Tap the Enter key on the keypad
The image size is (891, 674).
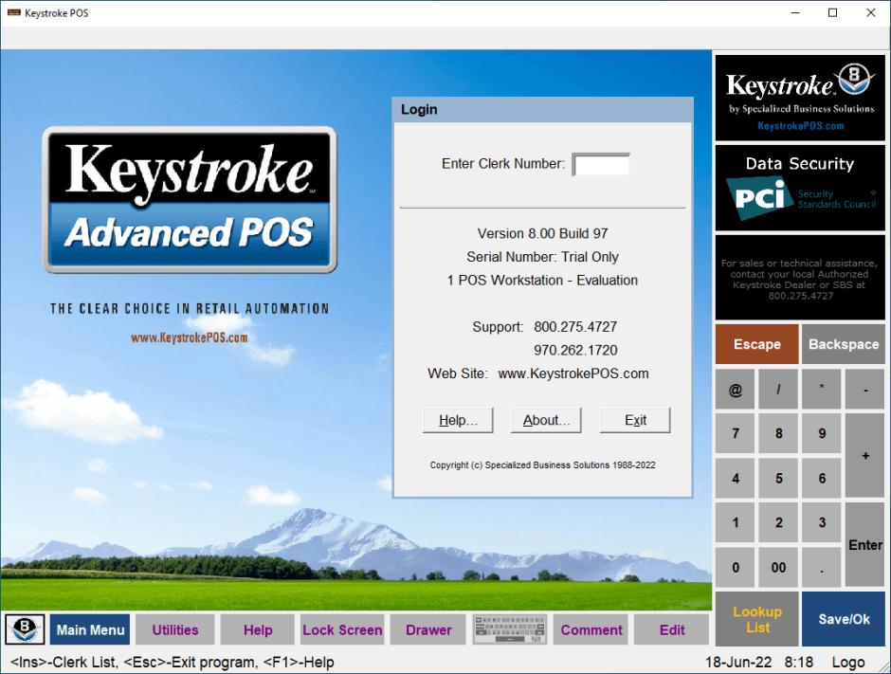pyautogui.click(x=864, y=544)
